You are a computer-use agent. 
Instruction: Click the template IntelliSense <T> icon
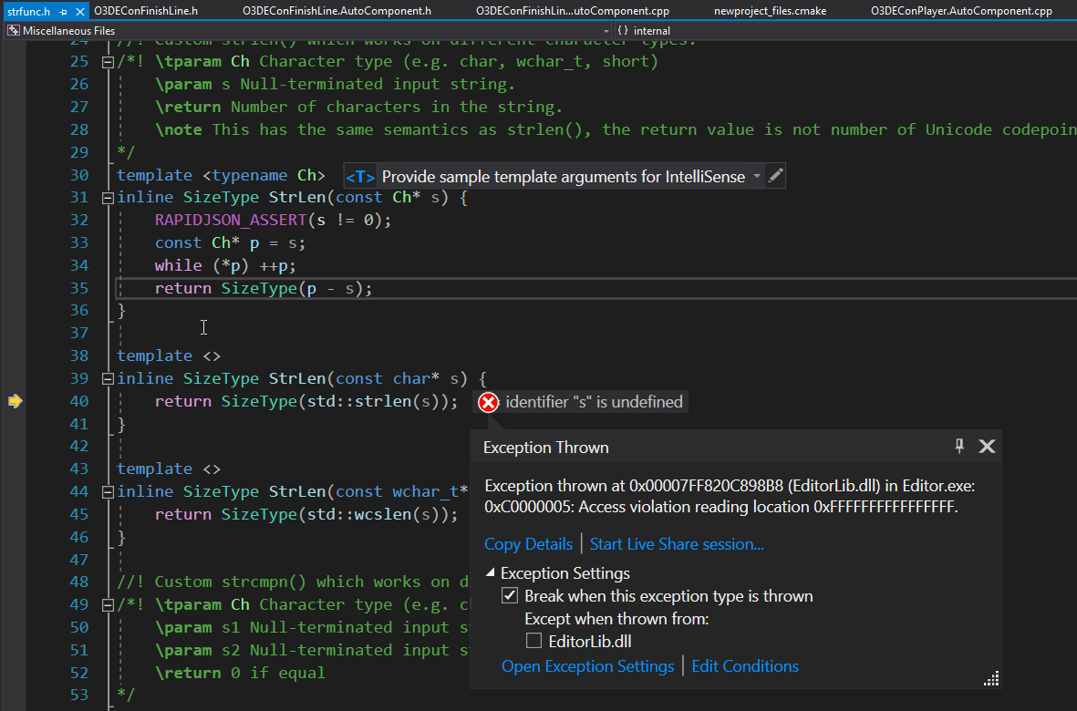[x=360, y=177]
